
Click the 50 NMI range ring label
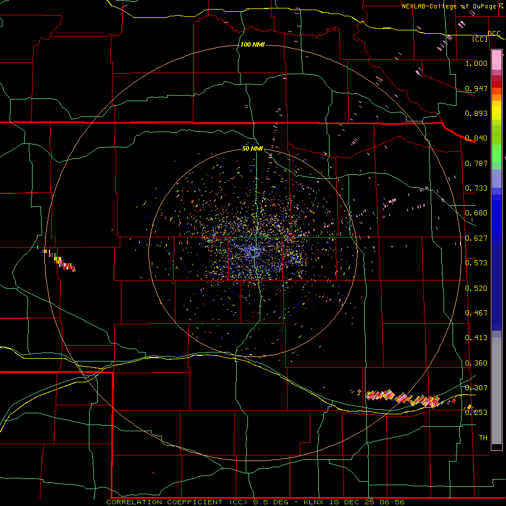[x=252, y=149]
